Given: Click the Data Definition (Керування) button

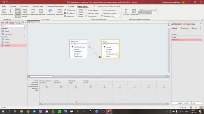Looking at the screenshot, I should point(69,16).
